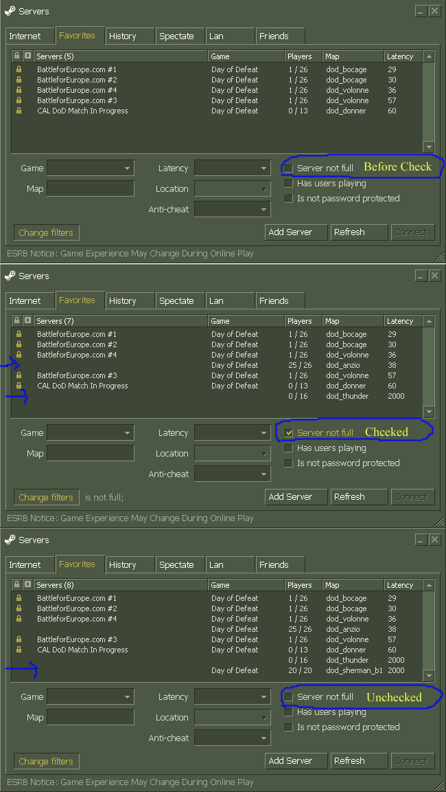Expand the Latency dropdown in the Servers (7) window
The height and width of the screenshot is (792, 446).
pyautogui.click(x=233, y=433)
